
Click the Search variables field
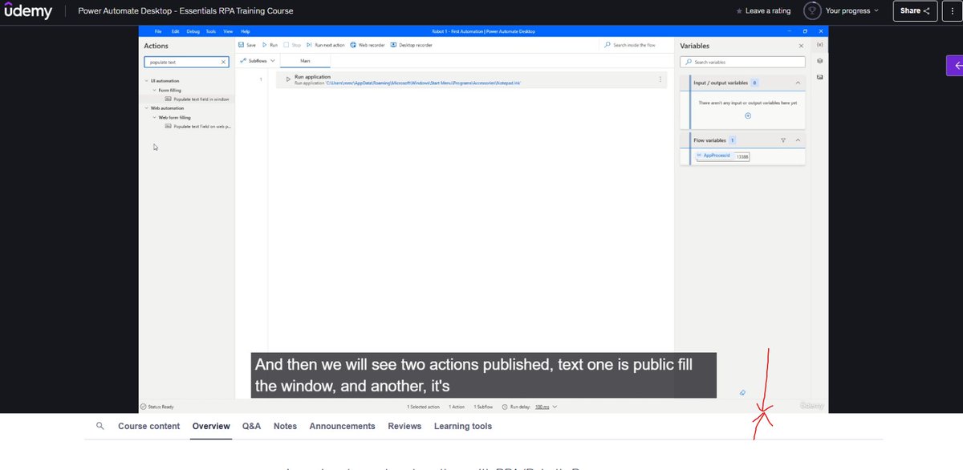pyautogui.click(x=742, y=62)
